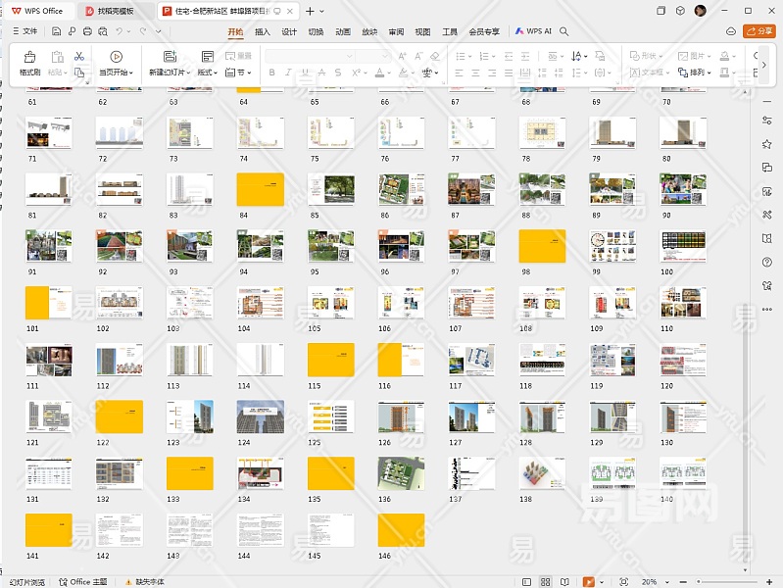
Task: Toggle bold text formatting
Action: [269, 73]
